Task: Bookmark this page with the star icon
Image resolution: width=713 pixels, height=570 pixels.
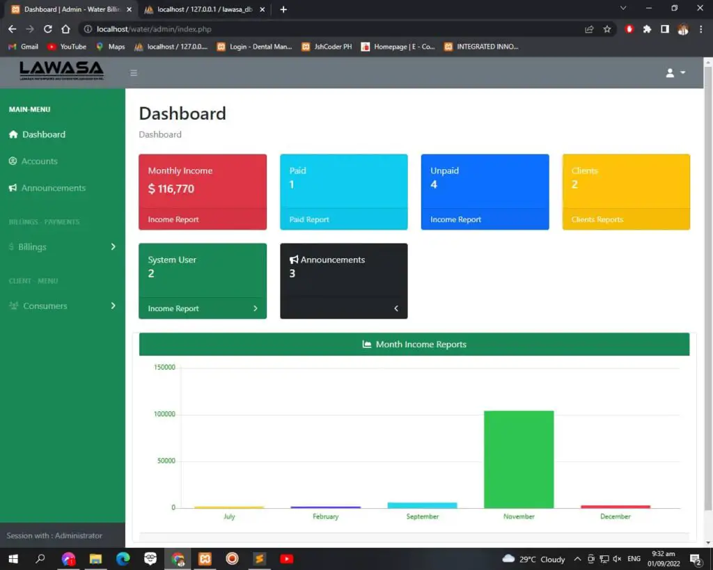Action: [x=607, y=29]
